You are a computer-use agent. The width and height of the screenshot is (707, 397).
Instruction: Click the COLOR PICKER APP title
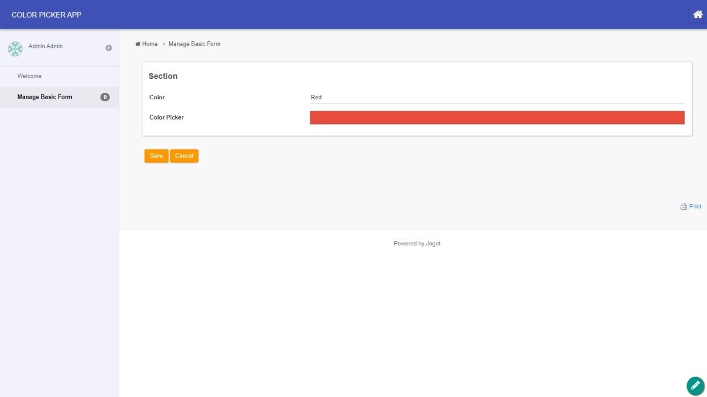(46, 15)
